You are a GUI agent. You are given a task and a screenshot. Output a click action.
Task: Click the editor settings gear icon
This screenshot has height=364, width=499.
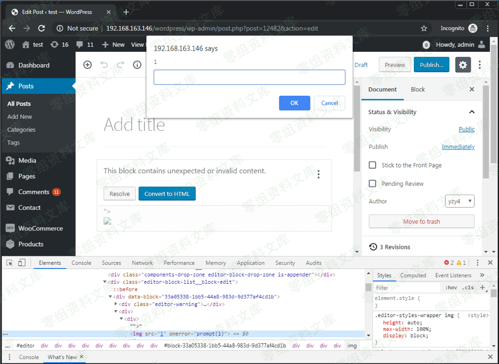coord(463,65)
